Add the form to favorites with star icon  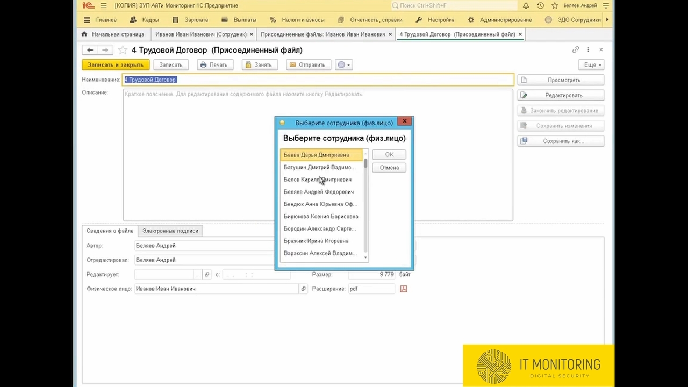[x=122, y=50]
